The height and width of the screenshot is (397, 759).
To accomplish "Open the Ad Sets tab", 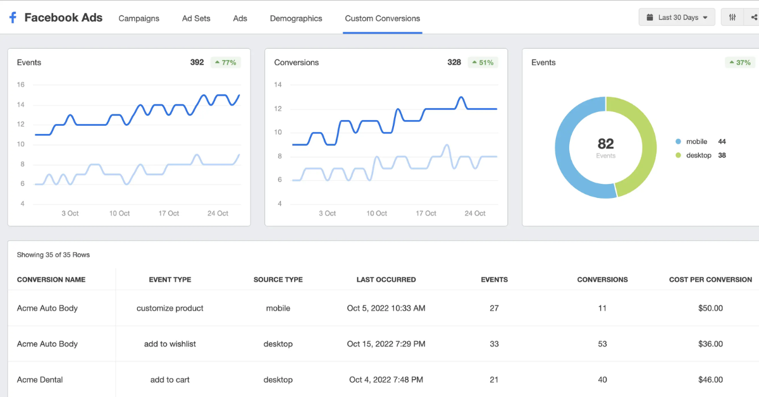I will [196, 18].
